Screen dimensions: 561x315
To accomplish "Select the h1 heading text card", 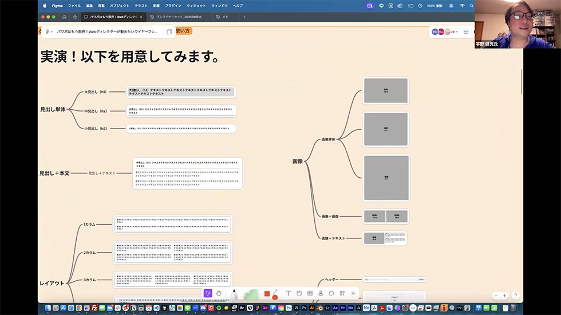I will click(181, 92).
